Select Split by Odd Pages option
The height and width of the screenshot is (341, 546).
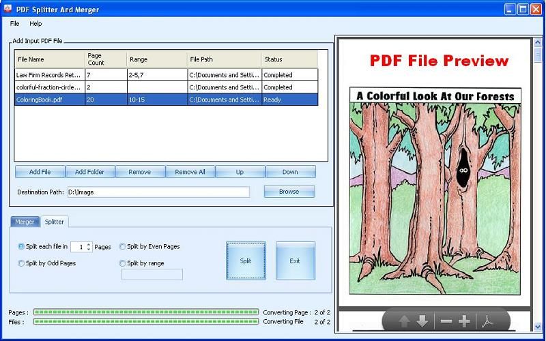21,263
